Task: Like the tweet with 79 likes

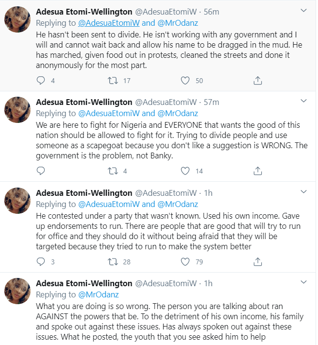Action: click(x=185, y=262)
